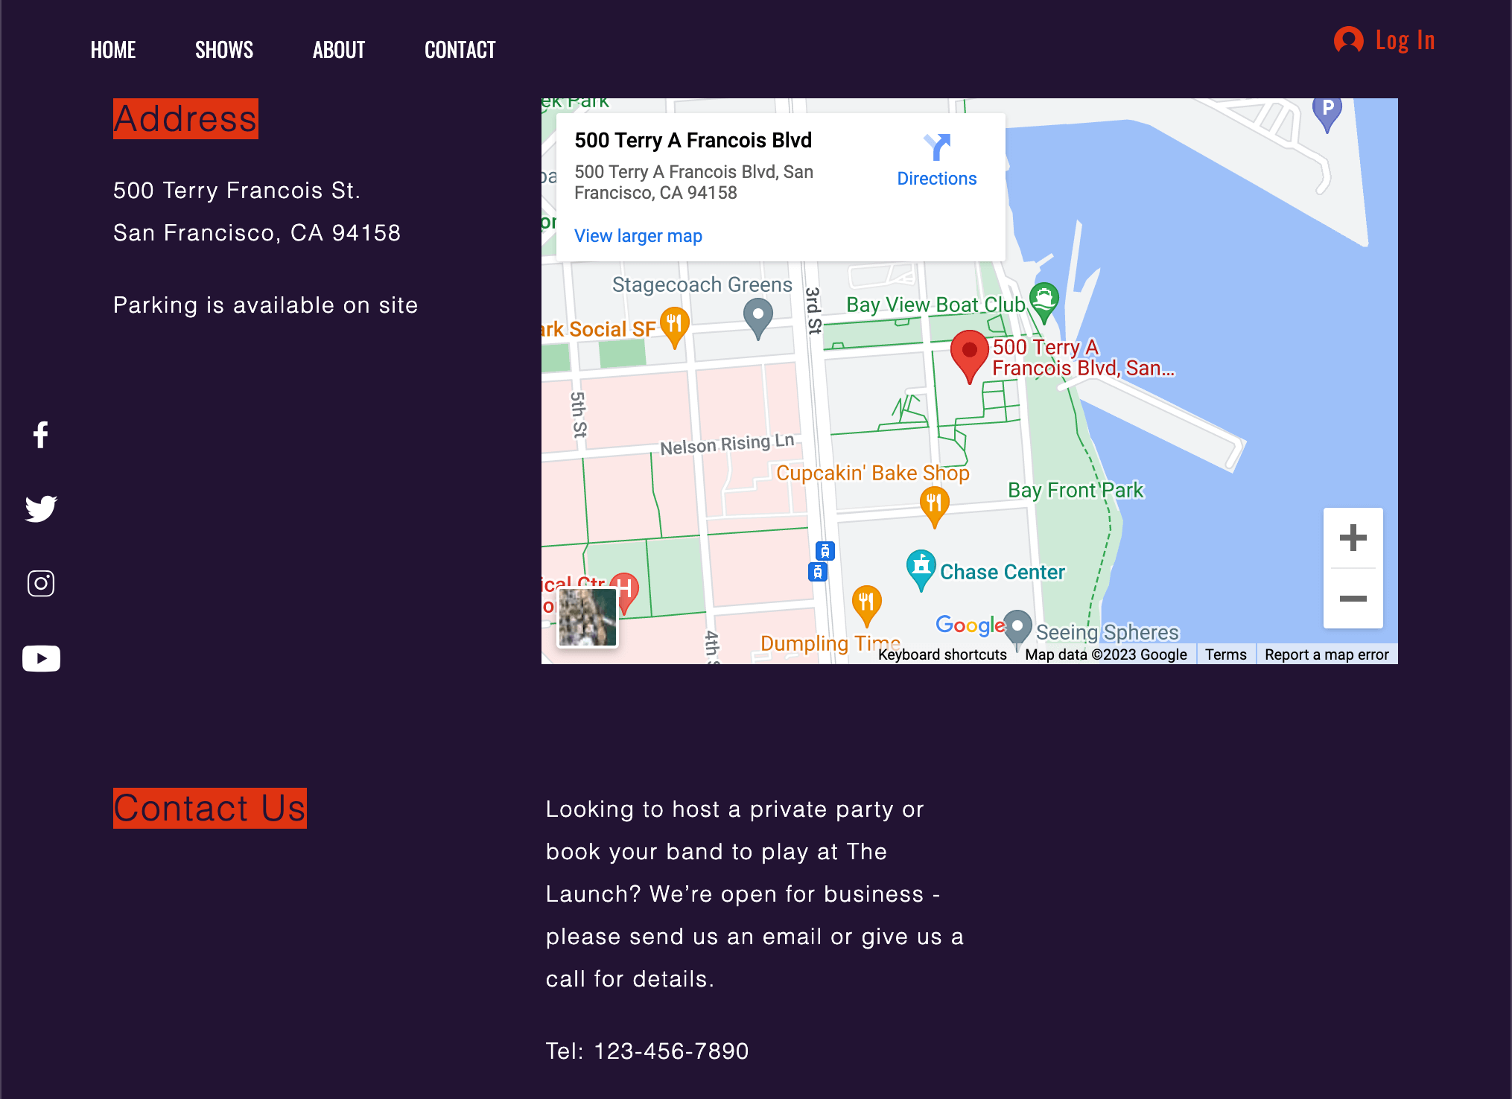Open the Instagram profile icon

point(41,583)
